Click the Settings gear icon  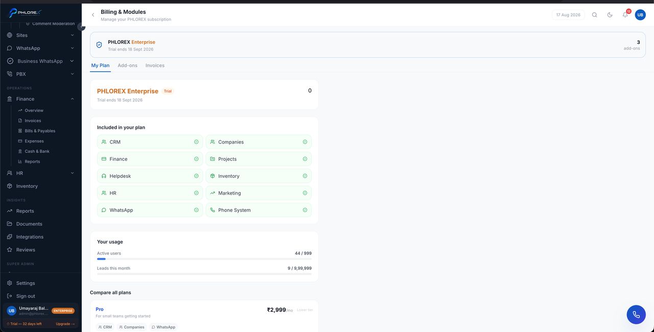[10, 283]
